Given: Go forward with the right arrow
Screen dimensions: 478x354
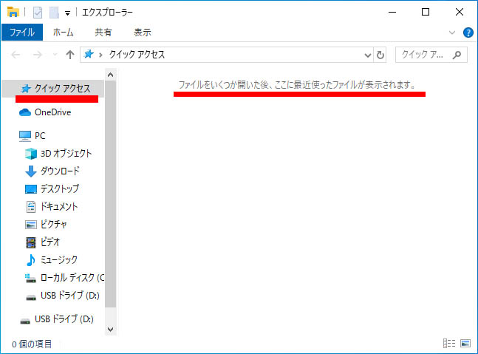Looking at the screenshot, I should pyautogui.click(x=37, y=55).
